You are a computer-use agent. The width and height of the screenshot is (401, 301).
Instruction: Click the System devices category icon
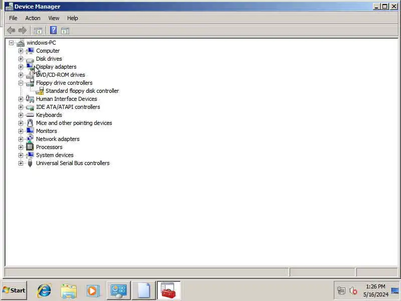tap(30, 155)
